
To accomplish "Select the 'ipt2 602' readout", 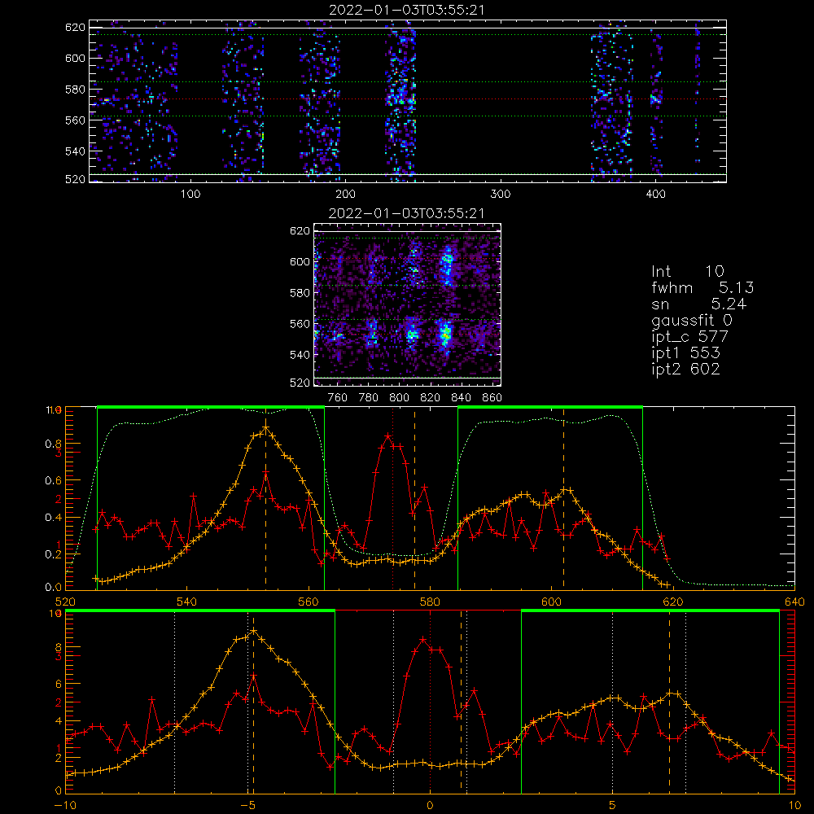I will click(x=685, y=369).
